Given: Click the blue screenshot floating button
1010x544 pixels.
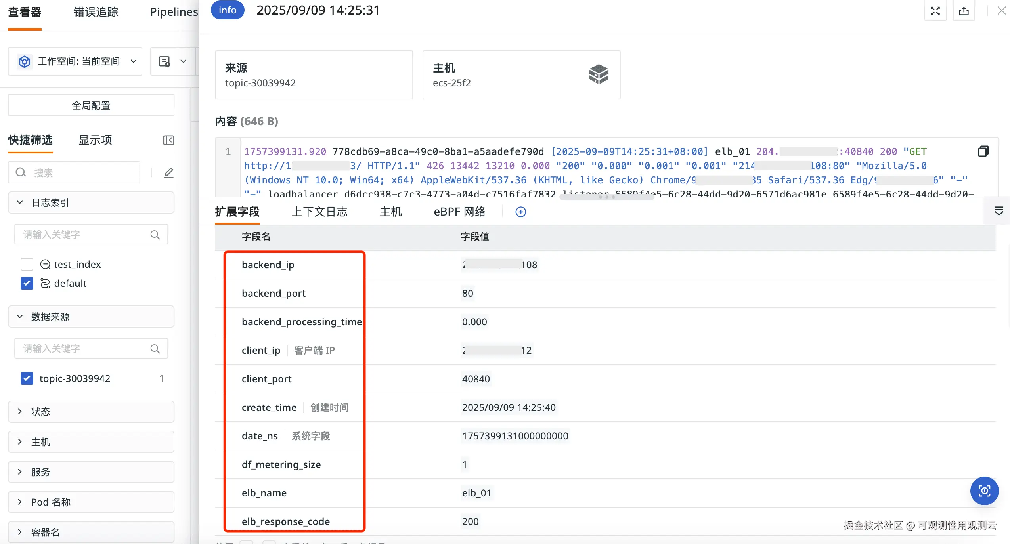Looking at the screenshot, I should point(984,491).
